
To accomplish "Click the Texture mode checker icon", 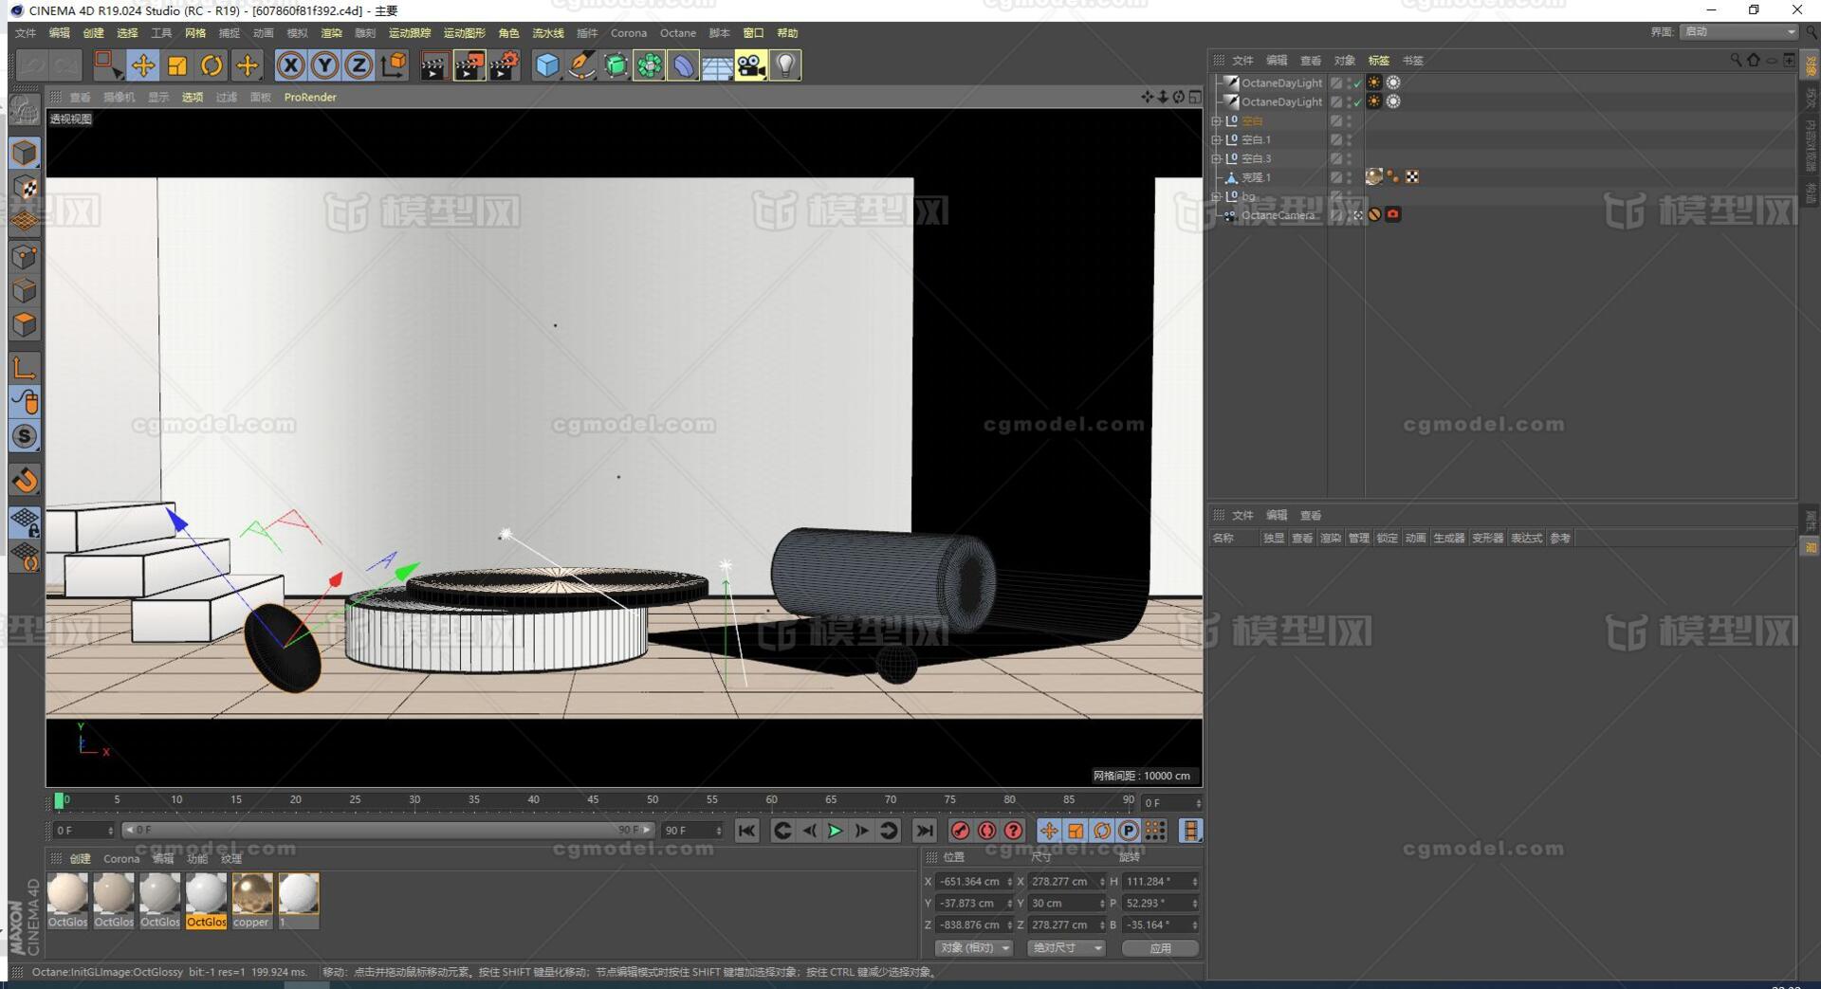I will tap(25, 188).
